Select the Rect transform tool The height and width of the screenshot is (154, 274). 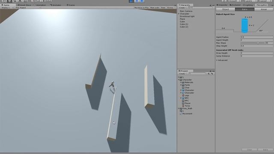click(25, 1)
